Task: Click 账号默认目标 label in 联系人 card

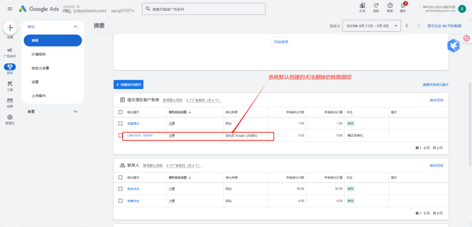Action: [x=153, y=166]
